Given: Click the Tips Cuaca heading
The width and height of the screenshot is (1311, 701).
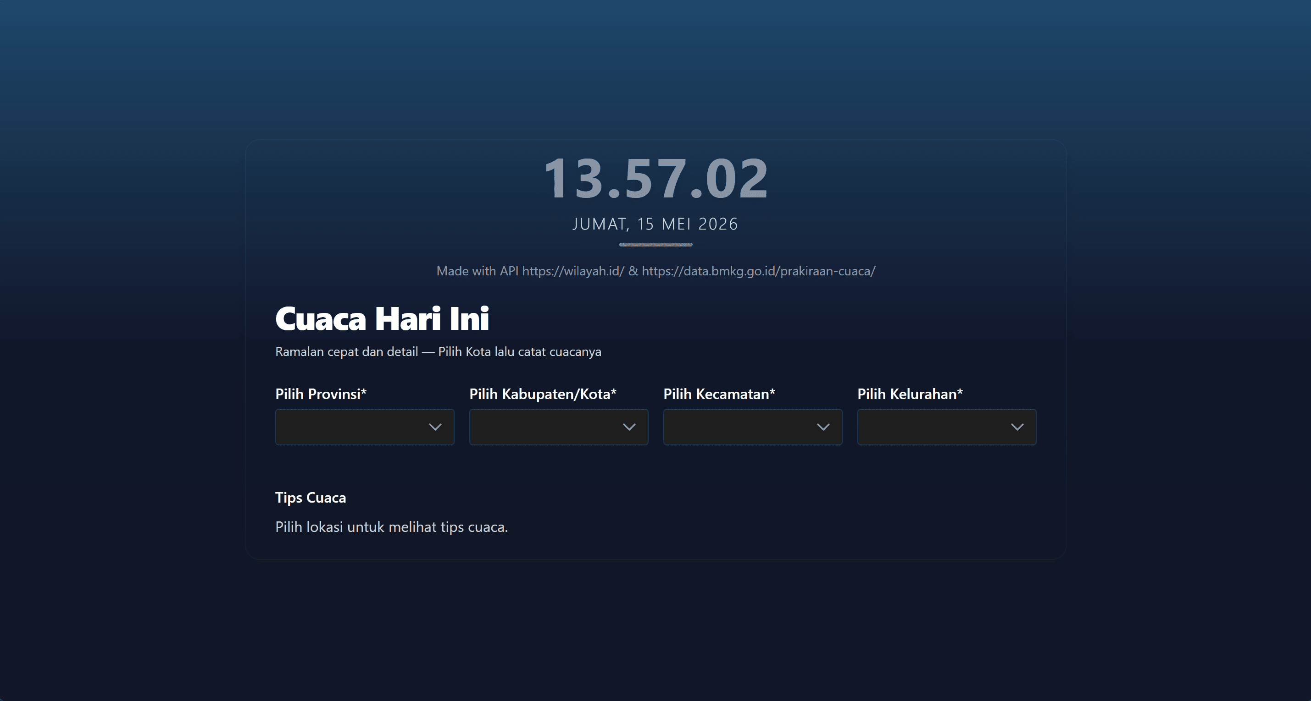Looking at the screenshot, I should 311,498.
